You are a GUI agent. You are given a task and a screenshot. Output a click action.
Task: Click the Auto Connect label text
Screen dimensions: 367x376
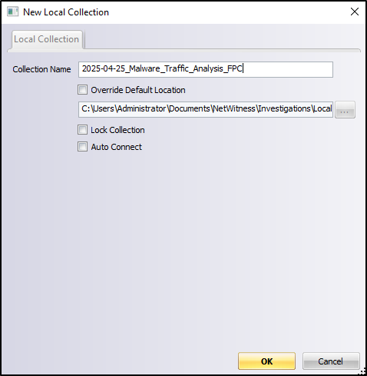pyautogui.click(x=117, y=147)
